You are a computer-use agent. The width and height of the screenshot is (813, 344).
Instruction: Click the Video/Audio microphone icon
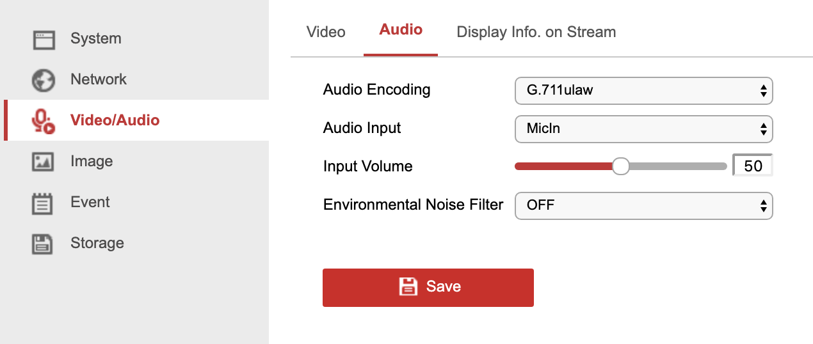pyautogui.click(x=44, y=121)
